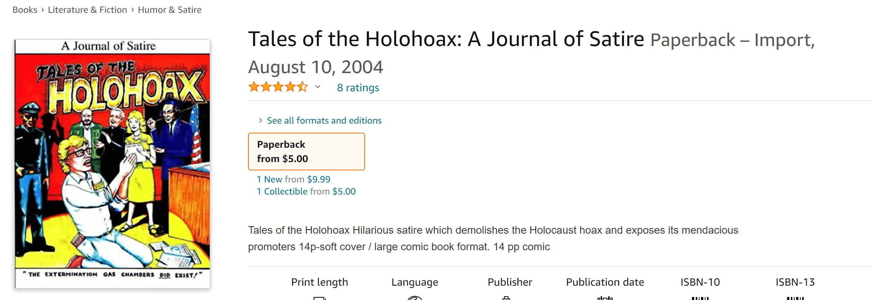The height and width of the screenshot is (300, 872).
Task: Go to the Books breadcrumb
Action: click(x=25, y=10)
